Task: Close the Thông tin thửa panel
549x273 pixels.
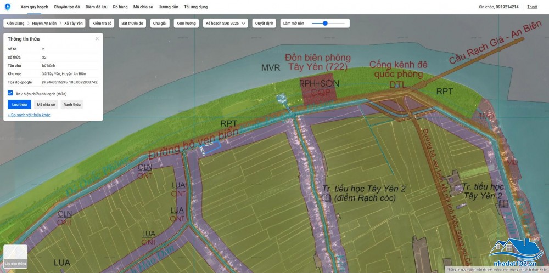Action: pyautogui.click(x=97, y=39)
